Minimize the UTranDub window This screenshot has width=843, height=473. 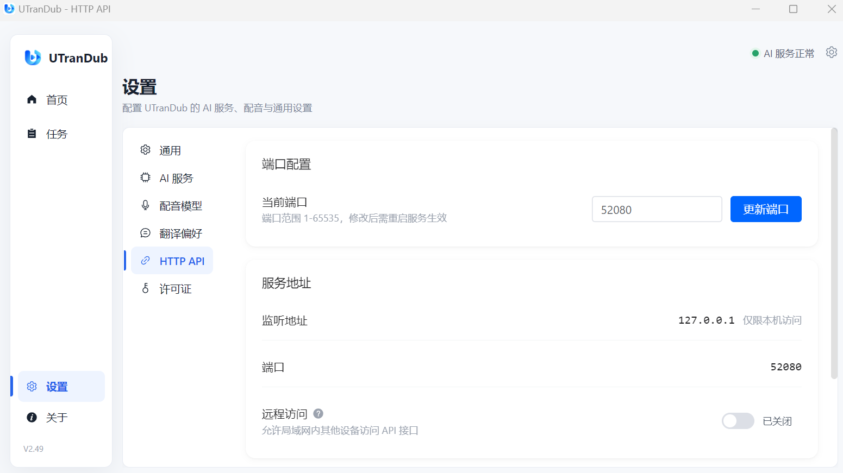[755, 9]
